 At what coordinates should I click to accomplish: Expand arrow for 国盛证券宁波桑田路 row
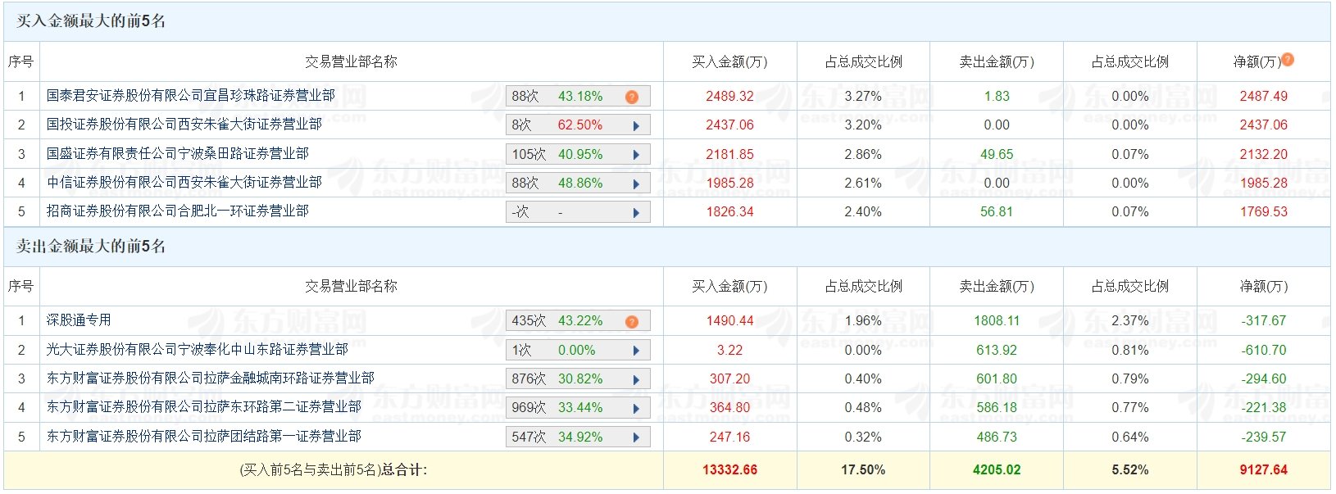click(636, 155)
